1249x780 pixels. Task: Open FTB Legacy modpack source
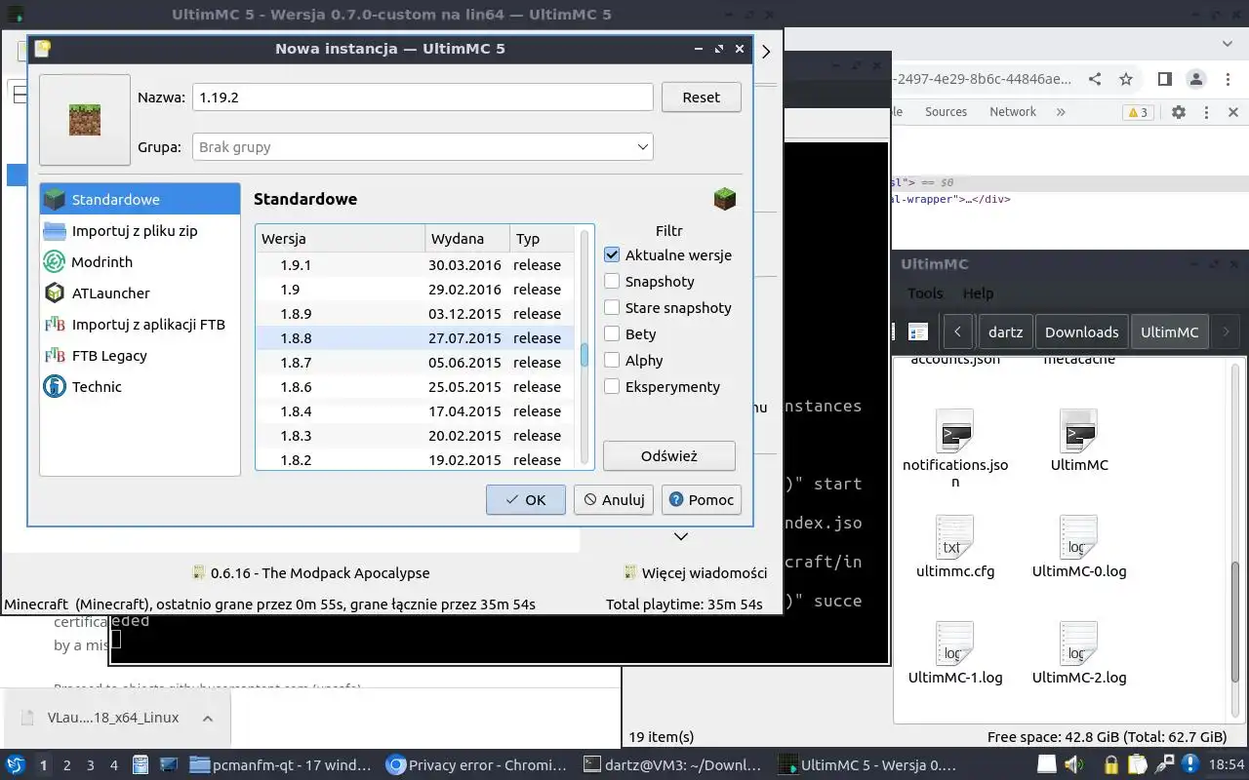tap(140, 356)
